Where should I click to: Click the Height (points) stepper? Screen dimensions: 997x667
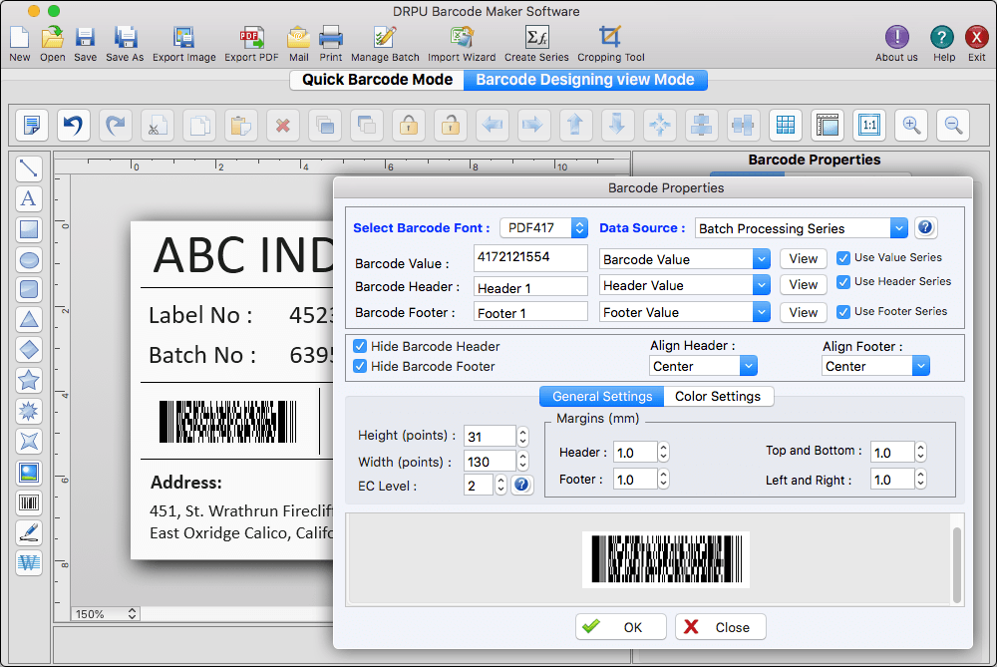(522, 436)
